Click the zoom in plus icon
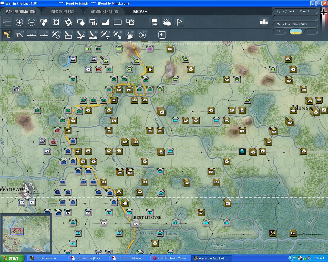 (x=19, y=22)
